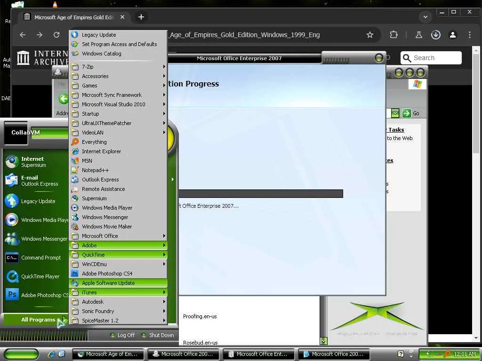Open Windows Media Player in programs list
482x361 pixels.
point(118,208)
